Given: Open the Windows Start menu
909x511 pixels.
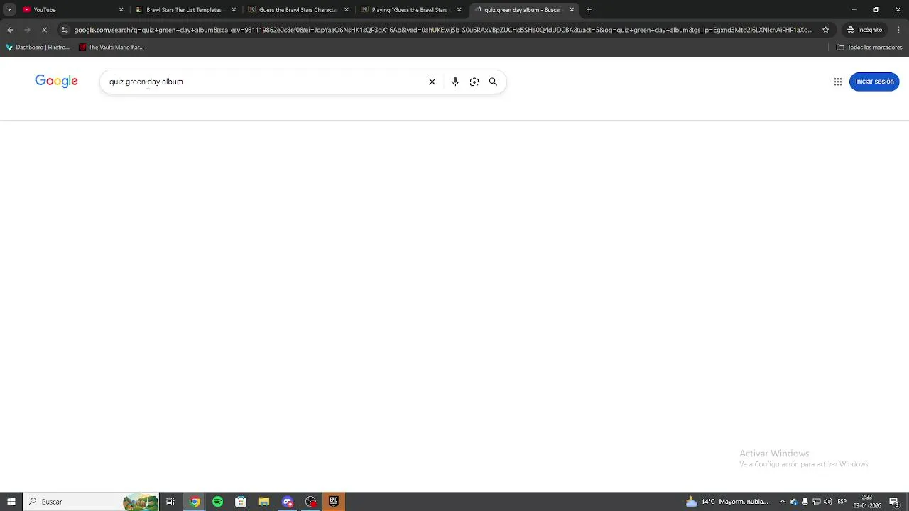Looking at the screenshot, I should [x=11, y=502].
